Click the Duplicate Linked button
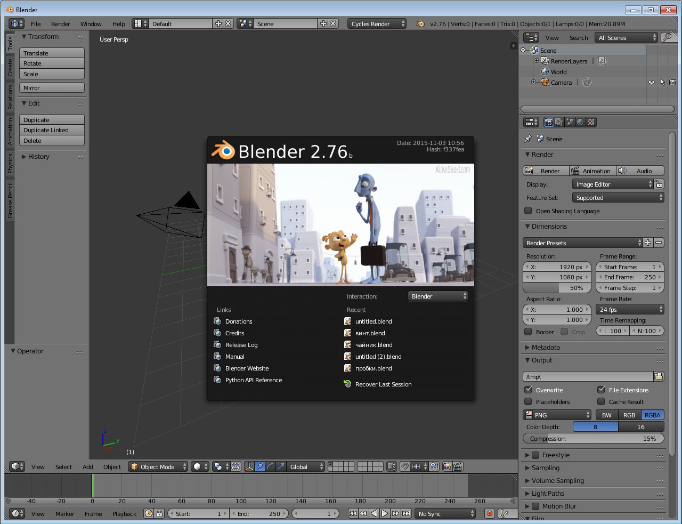 52,130
